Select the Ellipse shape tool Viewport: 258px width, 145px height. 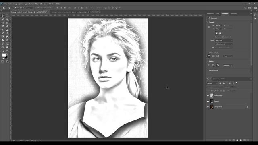3,47
